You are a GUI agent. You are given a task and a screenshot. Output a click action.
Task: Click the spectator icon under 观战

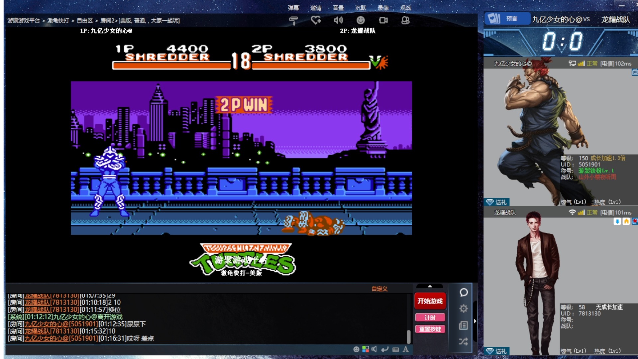[x=405, y=20]
